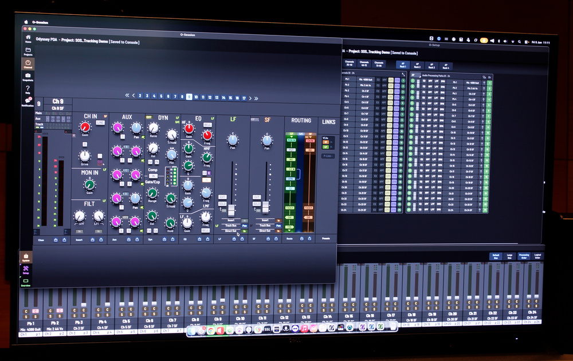The image size is (573, 361).
Task: Click the Default Size button
Action: [496, 256]
